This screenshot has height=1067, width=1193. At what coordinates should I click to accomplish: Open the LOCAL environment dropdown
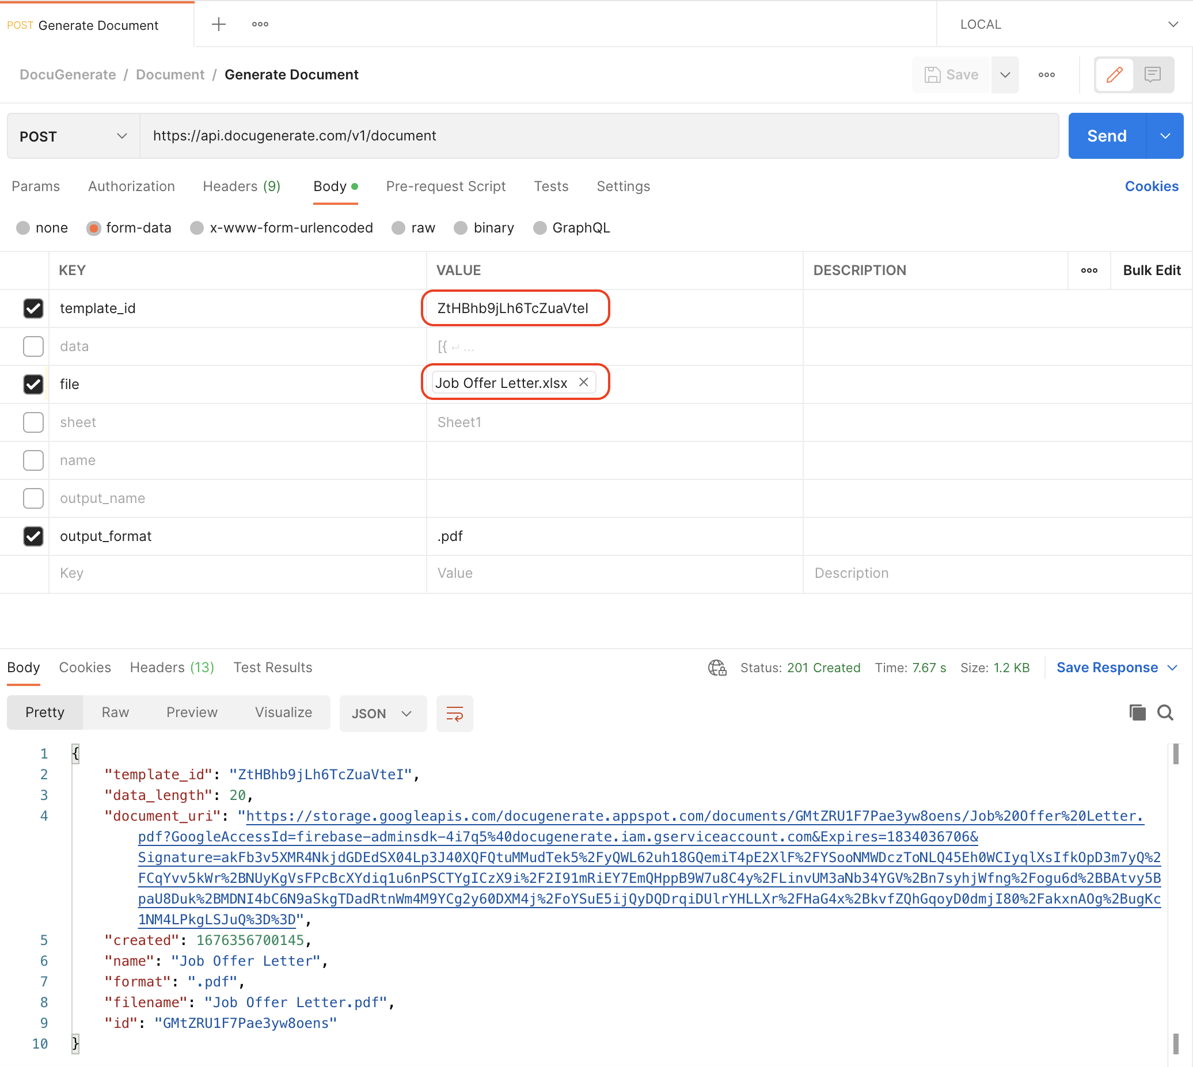1065,24
